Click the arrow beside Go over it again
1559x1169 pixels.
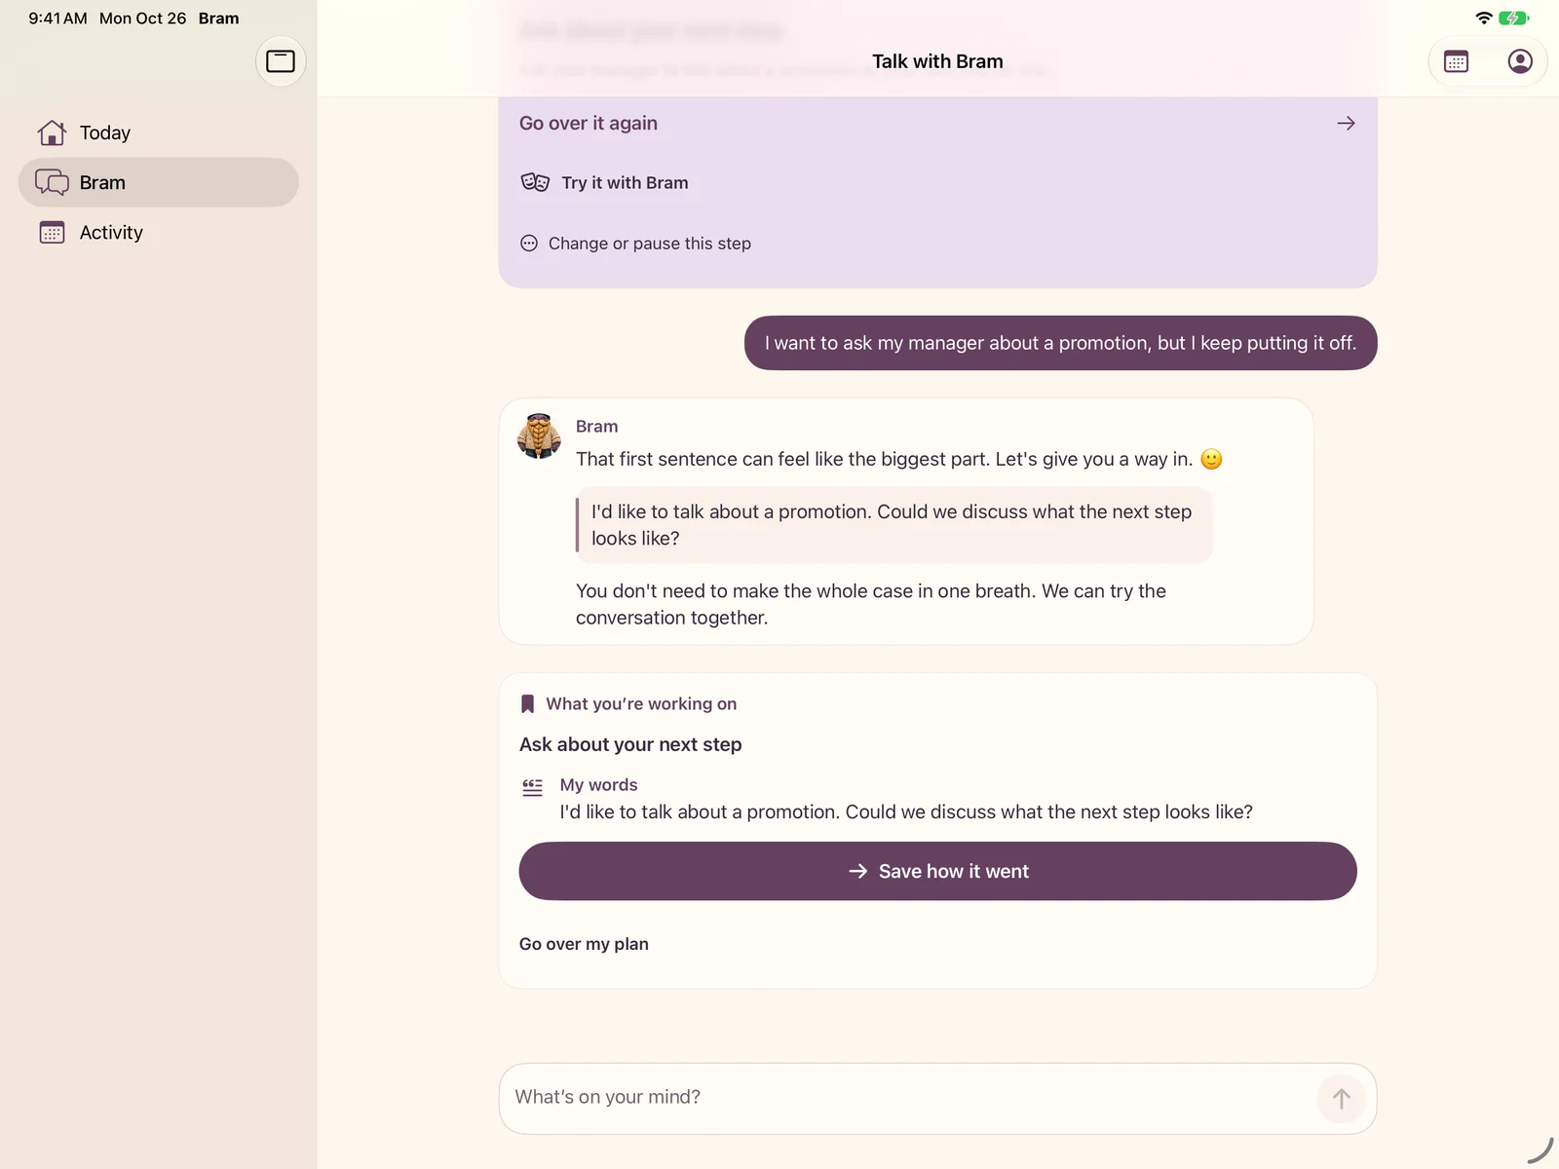click(x=1346, y=123)
